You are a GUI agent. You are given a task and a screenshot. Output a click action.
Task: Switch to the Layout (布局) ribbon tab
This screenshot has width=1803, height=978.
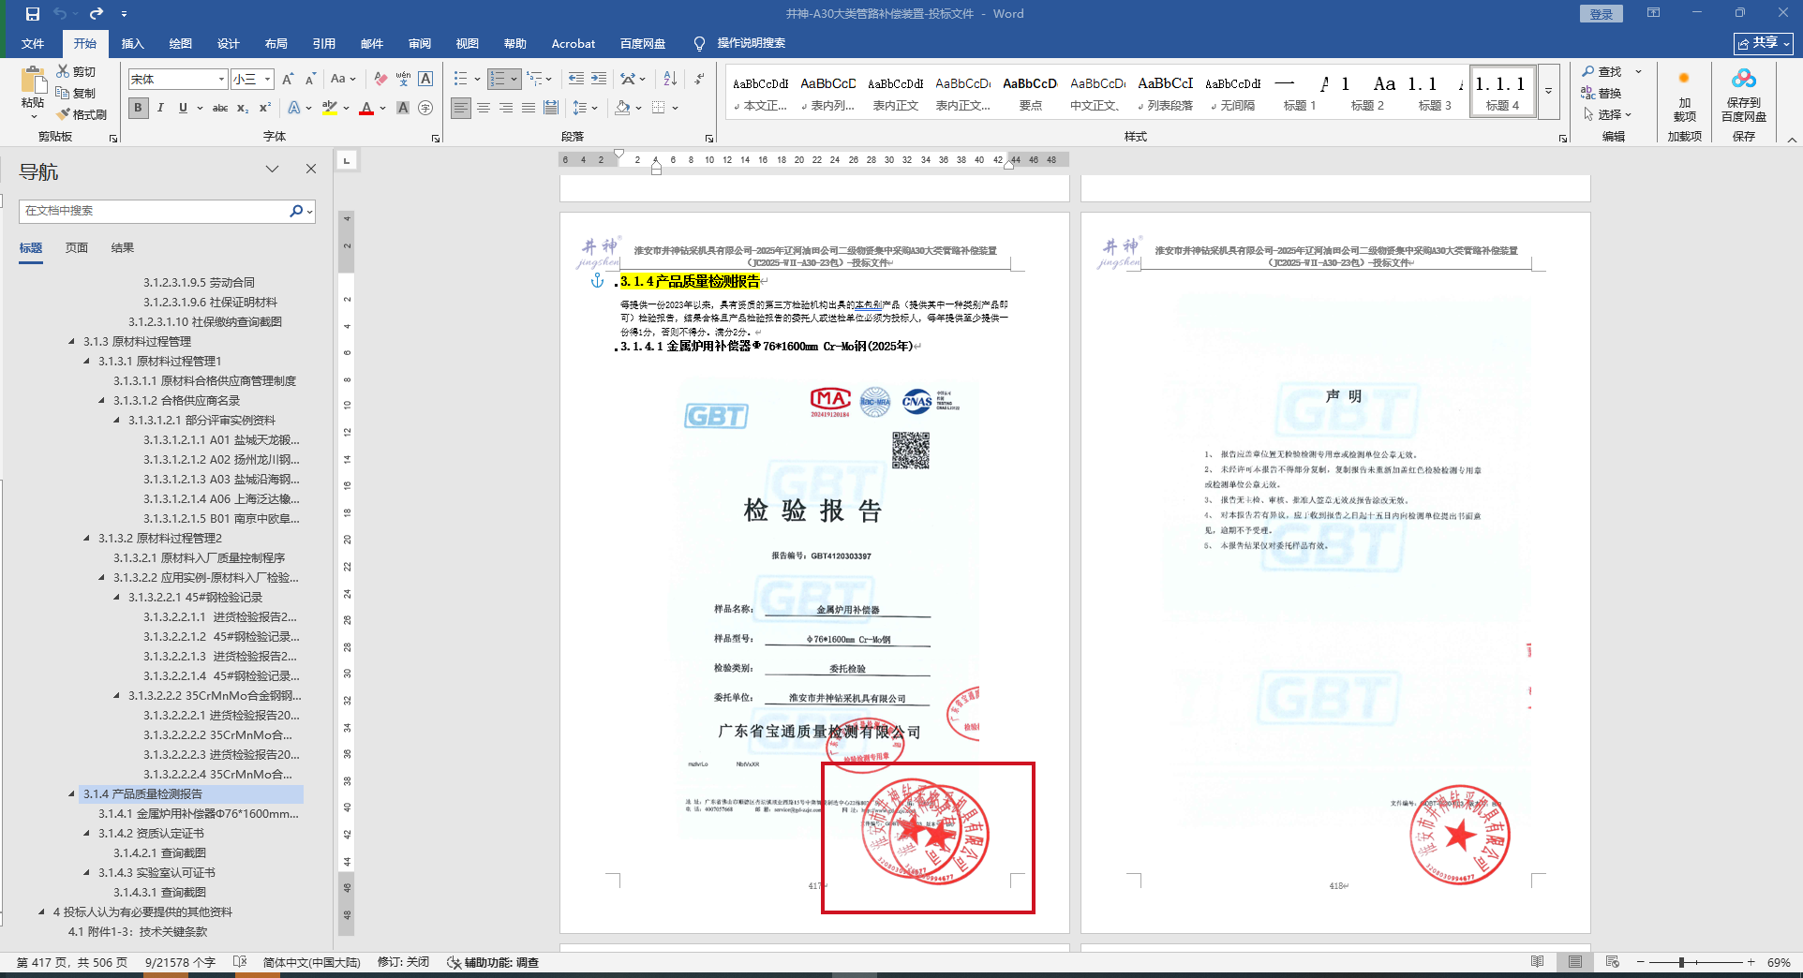coord(276,44)
